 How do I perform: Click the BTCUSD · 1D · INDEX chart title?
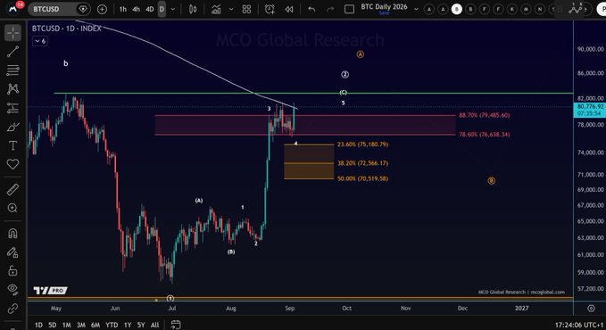[66, 29]
